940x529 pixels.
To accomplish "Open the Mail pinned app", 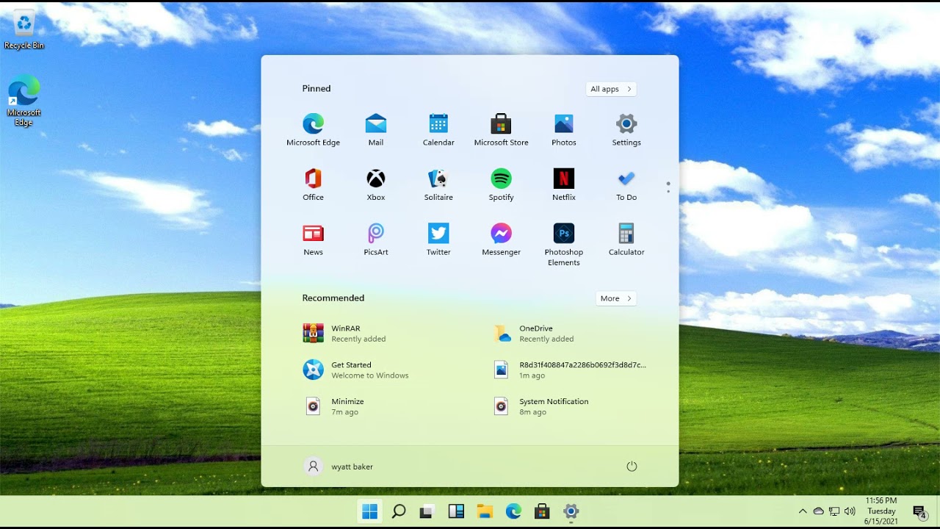I will [376, 130].
